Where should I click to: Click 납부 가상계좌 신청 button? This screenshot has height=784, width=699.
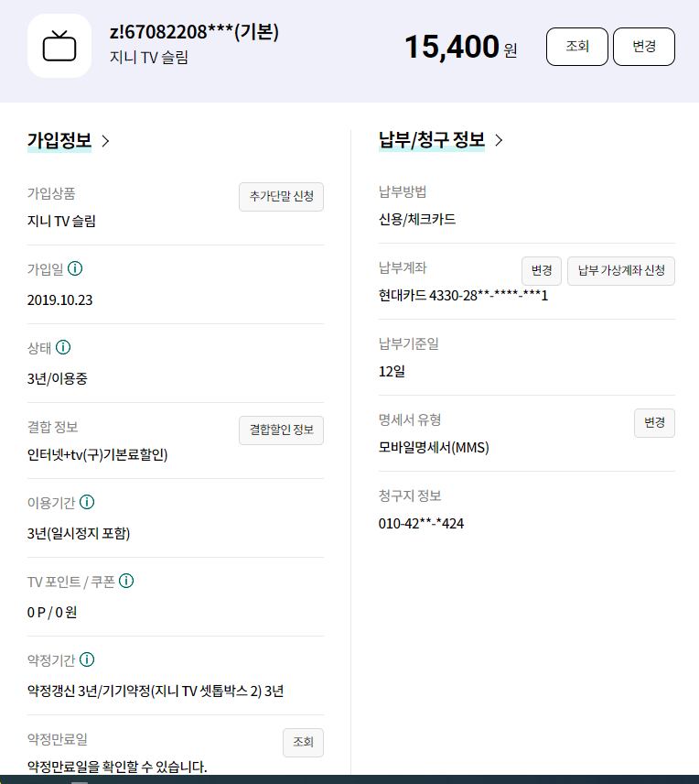[621, 271]
